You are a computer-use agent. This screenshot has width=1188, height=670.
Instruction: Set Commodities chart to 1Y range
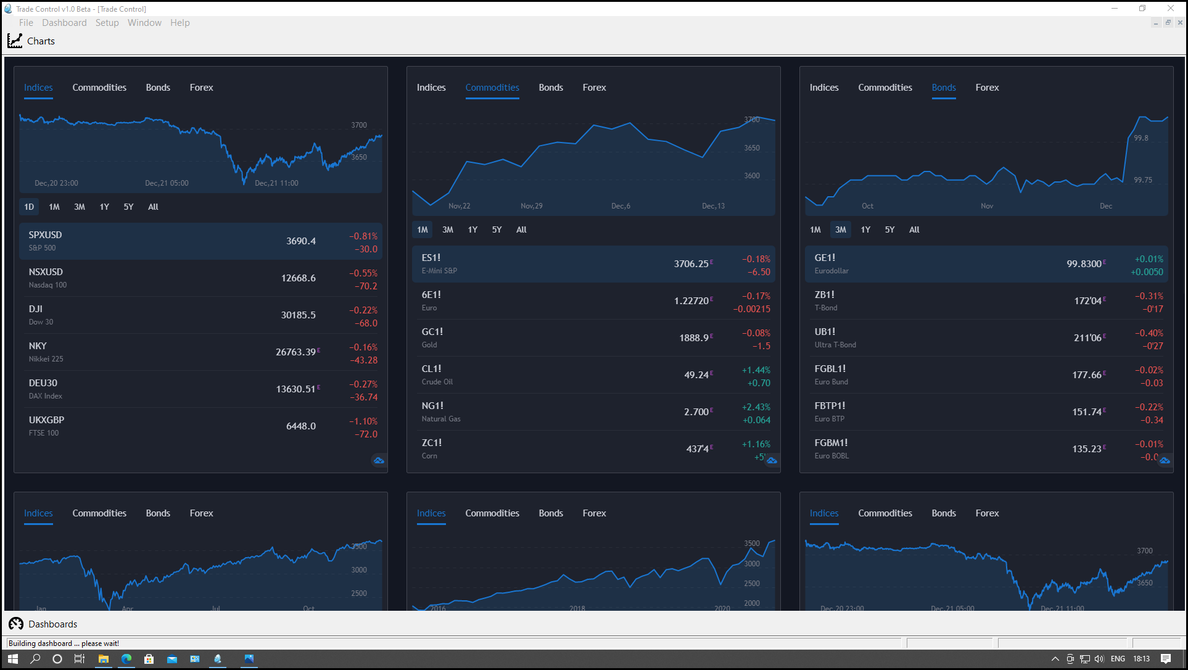pyautogui.click(x=472, y=230)
